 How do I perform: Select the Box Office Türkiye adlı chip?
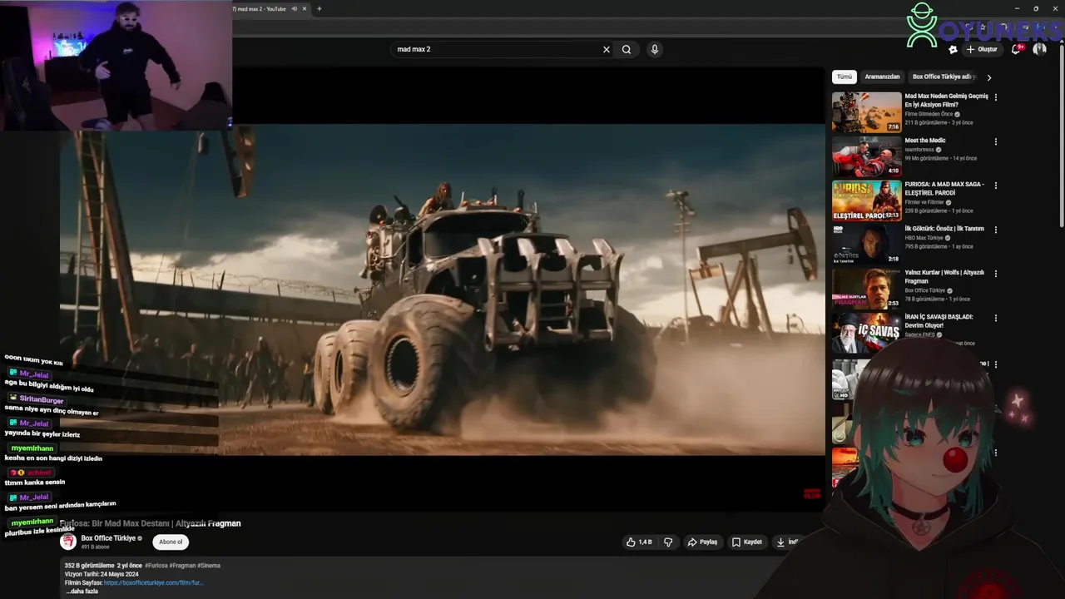coord(943,77)
